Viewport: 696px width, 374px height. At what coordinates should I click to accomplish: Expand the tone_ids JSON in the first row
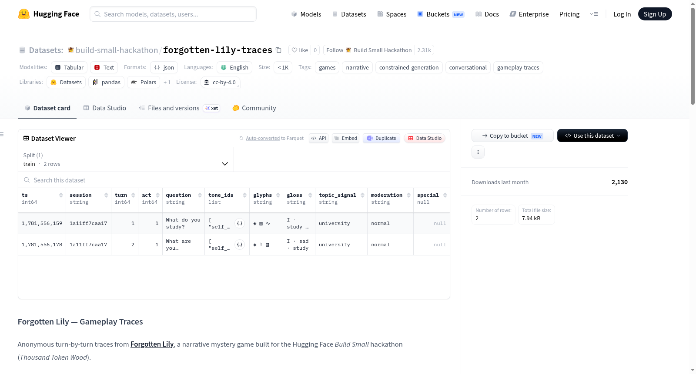(x=240, y=223)
